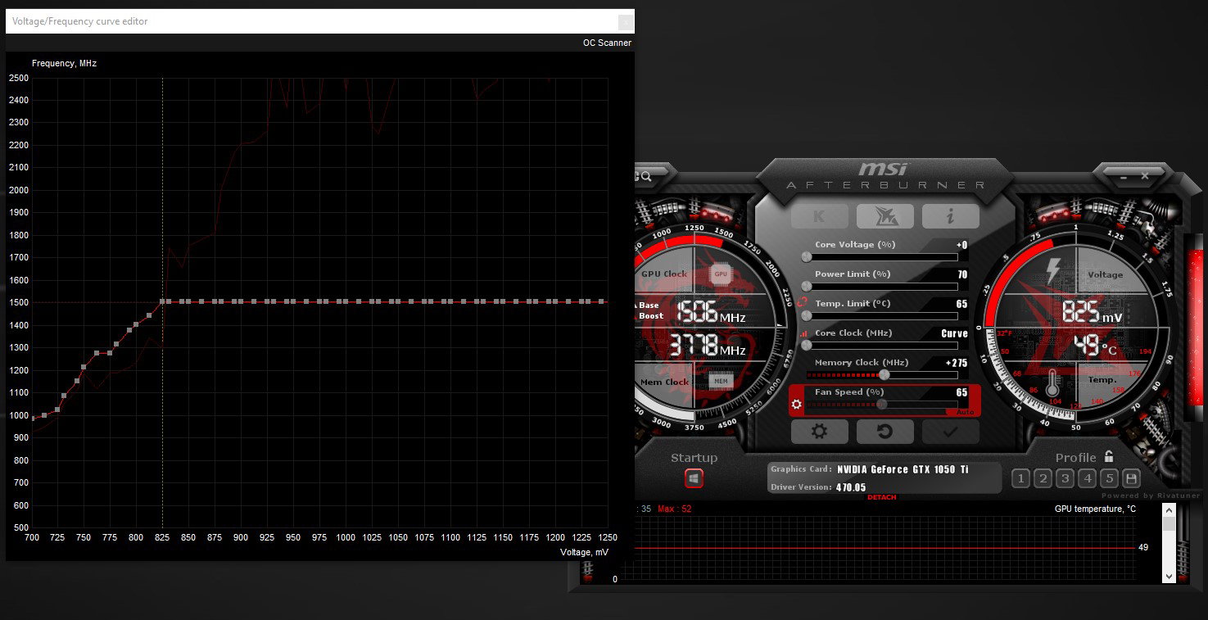Click the Power Limit value "70"
The height and width of the screenshot is (620, 1208).
(962, 274)
